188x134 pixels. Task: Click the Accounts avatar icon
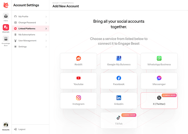click(x=6, y=125)
